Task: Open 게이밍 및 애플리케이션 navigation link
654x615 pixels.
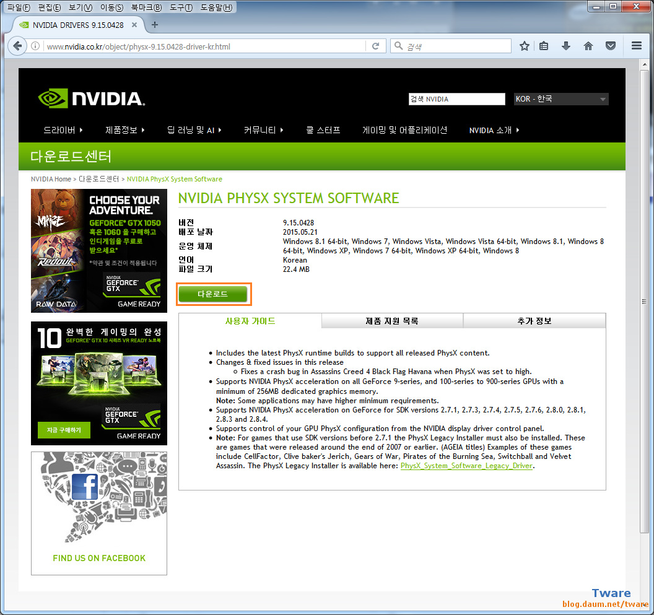Action: 404,130
